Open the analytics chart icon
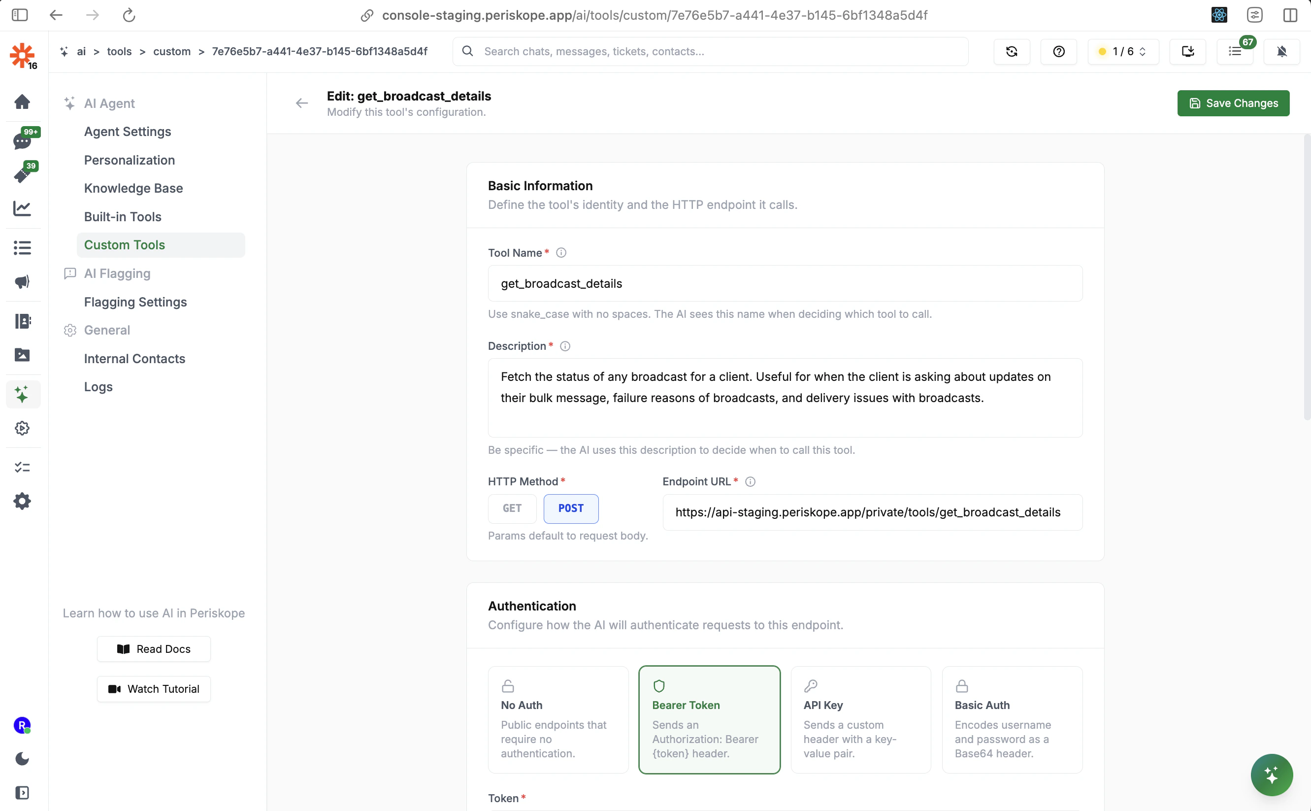 pos(22,208)
